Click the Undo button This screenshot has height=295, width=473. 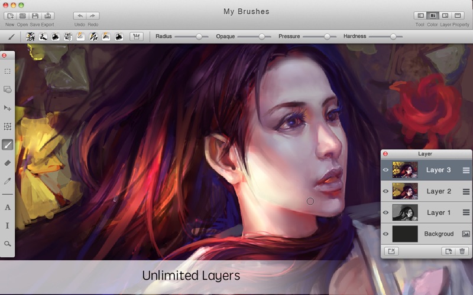(x=80, y=15)
